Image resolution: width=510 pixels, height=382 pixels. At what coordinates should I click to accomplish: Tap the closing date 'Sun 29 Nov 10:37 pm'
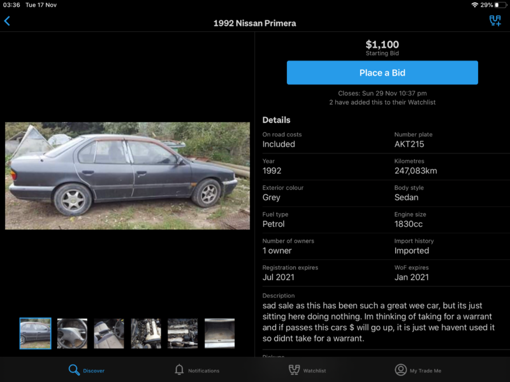(394, 94)
